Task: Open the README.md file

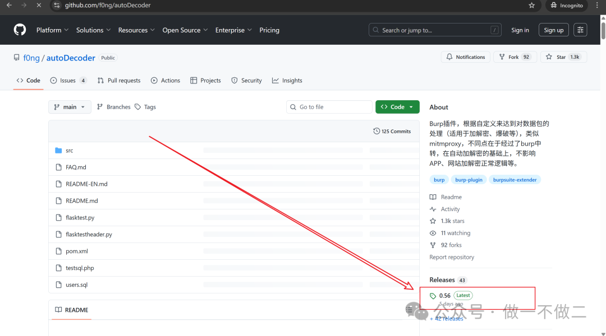Action: (81, 200)
